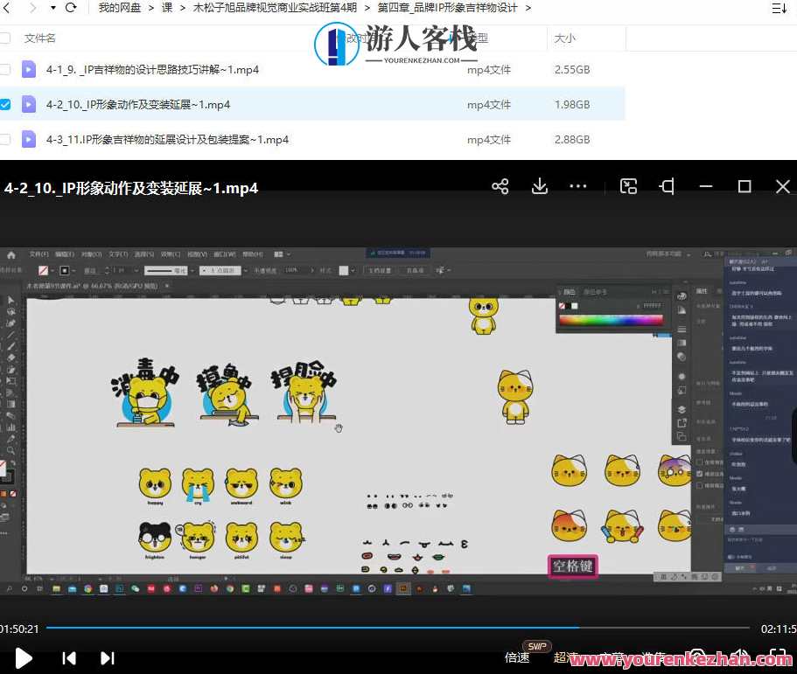Screen dimensions: 797x674
Task: Click the share icon in the player toolbar
Action: [500, 186]
